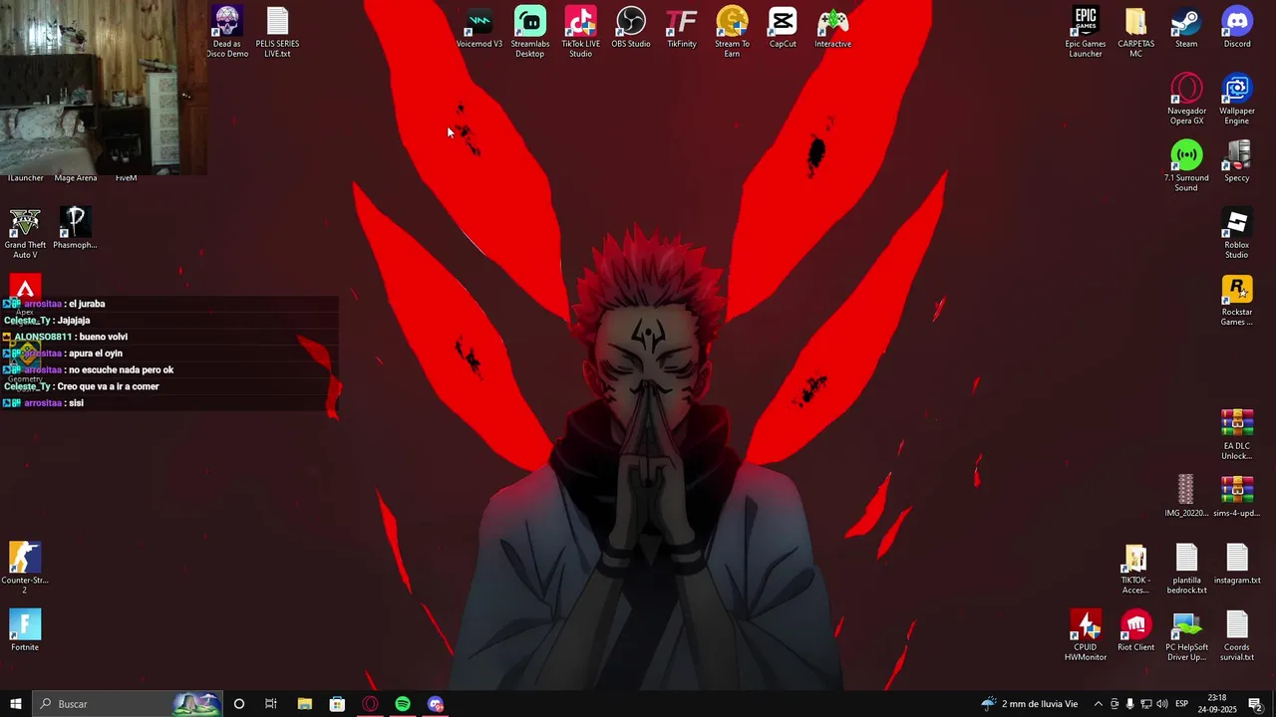
Task: Open Wallpaper Engine
Action: pos(1237,100)
